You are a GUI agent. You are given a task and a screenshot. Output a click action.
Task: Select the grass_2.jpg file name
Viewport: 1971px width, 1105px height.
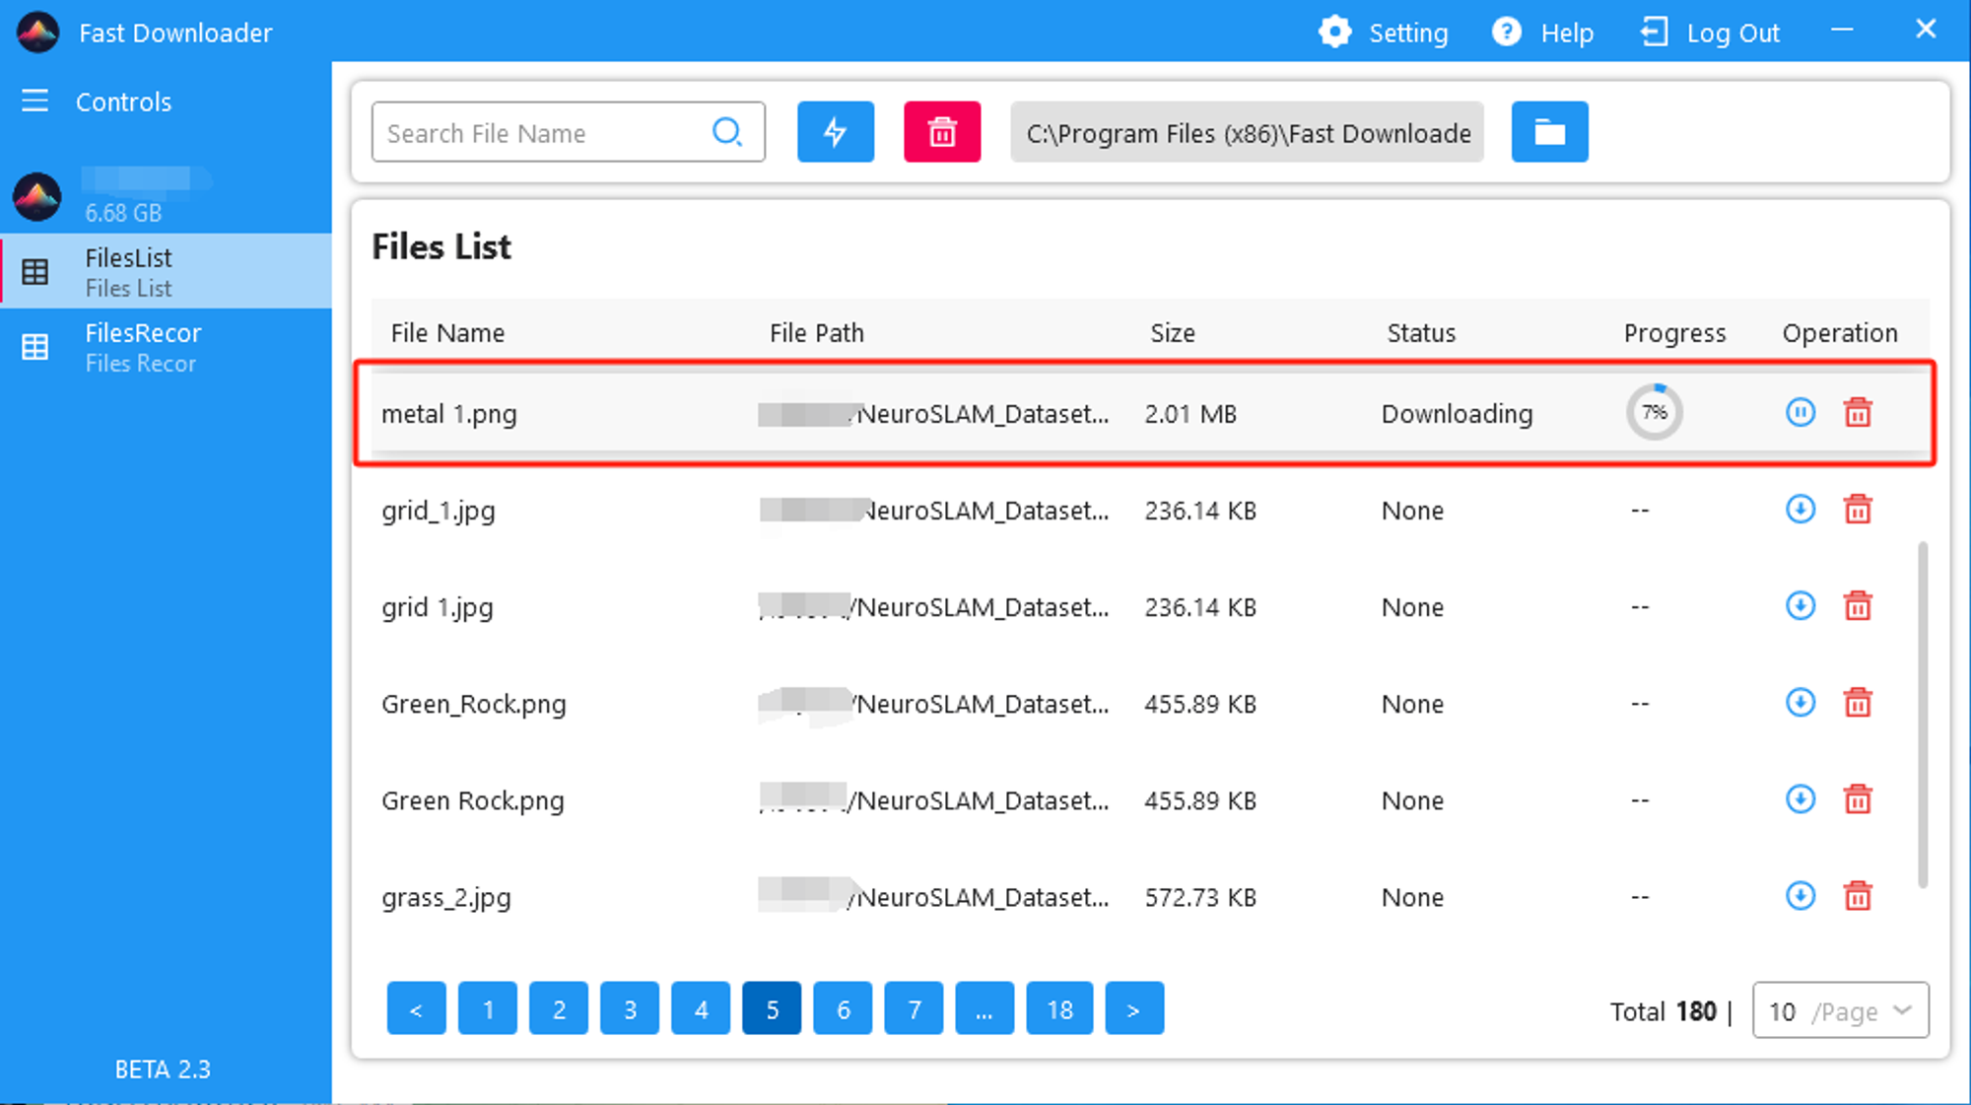click(x=446, y=897)
